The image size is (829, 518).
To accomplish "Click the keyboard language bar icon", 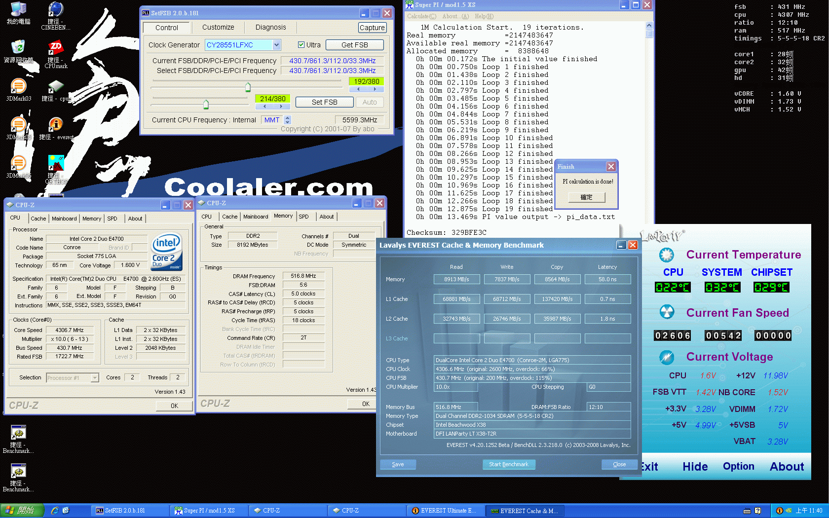I will (x=747, y=511).
